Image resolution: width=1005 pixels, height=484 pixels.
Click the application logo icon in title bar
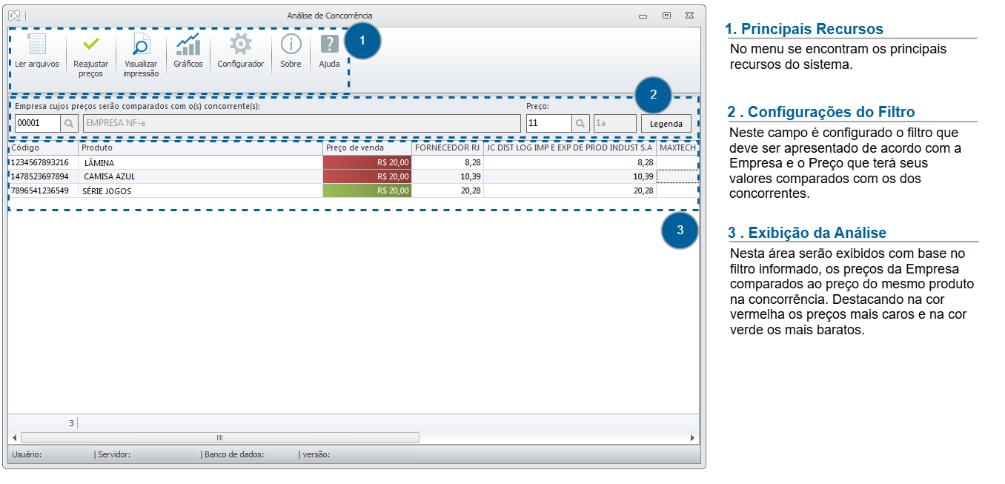click(14, 15)
